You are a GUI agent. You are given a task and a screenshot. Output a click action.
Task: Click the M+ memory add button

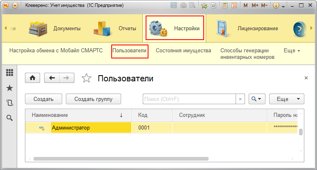(x=255, y=5)
